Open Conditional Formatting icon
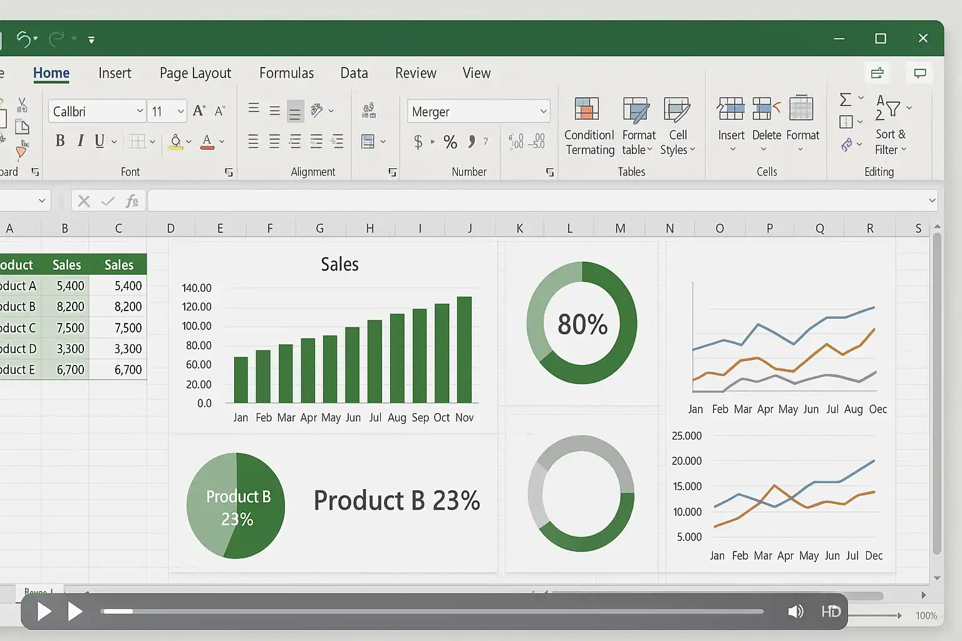Image resolution: width=962 pixels, height=641 pixels. click(x=587, y=110)
